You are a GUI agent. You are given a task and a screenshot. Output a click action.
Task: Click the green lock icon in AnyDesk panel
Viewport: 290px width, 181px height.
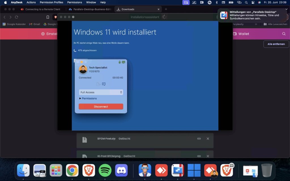coord(120,62)
